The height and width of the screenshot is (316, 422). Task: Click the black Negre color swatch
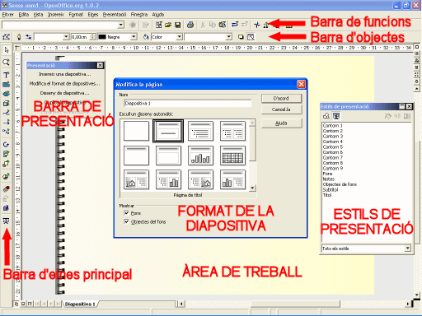click(102, 37)
